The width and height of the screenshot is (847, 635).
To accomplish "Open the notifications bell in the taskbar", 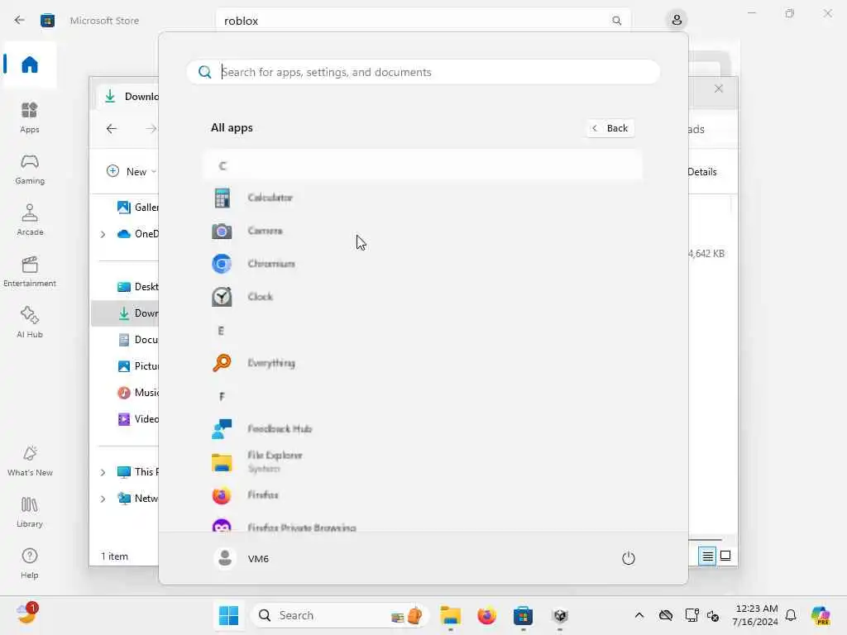I will pos(790,615).
